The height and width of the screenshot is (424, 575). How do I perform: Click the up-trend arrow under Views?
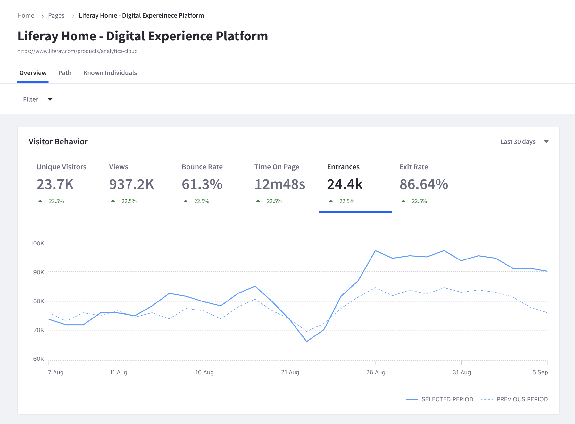[x=113, y=201]
